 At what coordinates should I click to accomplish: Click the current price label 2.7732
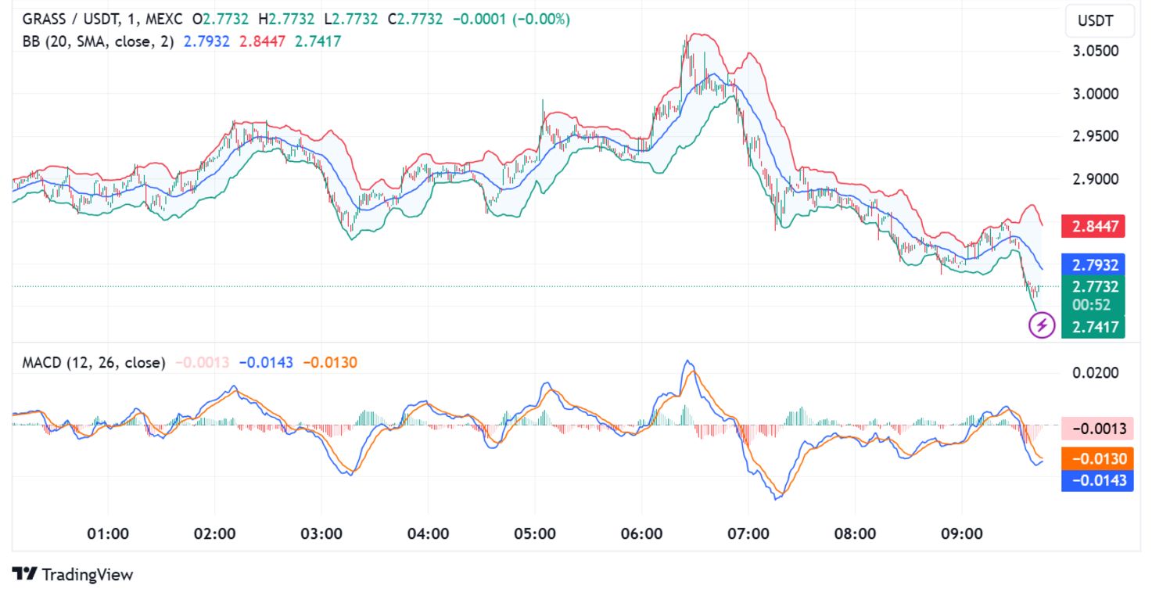pyautogui.click(x=1093, y=286)
